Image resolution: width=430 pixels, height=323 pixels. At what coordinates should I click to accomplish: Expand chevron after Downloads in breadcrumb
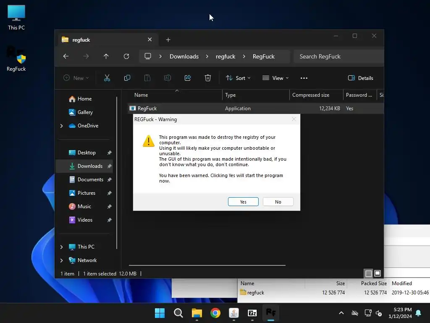207,56
